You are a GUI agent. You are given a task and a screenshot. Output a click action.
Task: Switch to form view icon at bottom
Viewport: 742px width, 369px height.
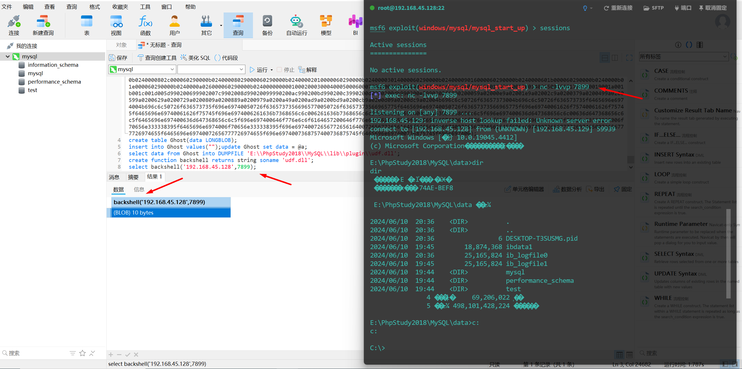click(629, 354)
